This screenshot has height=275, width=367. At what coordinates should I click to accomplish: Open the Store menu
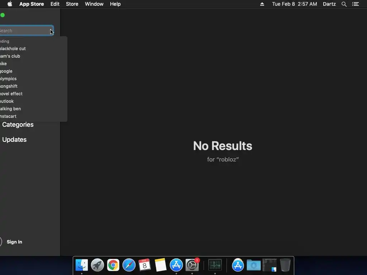click(72, 4)
